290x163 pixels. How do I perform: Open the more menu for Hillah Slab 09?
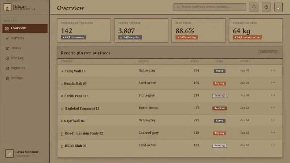coord(273,145)
